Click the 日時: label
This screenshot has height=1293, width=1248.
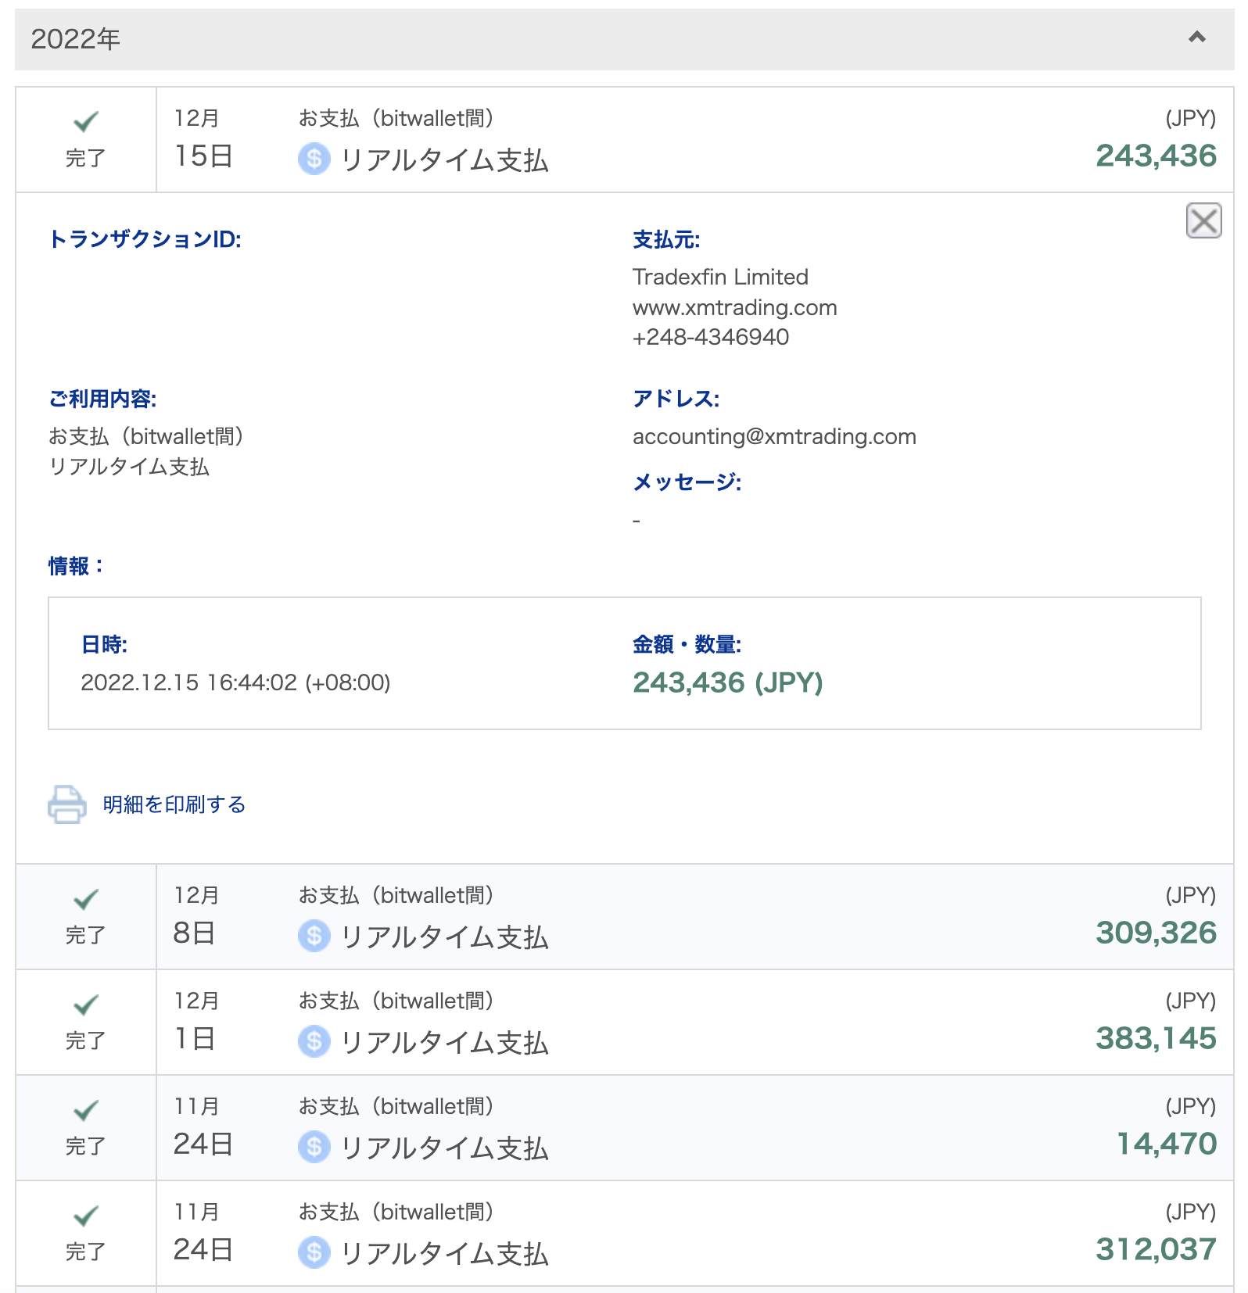[104, 644]
